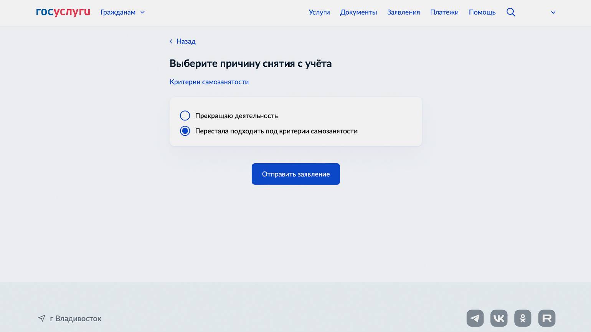Select the 'Прекращаю деятельность' radio option
591x332 pixels.
[x=185, y=116]
